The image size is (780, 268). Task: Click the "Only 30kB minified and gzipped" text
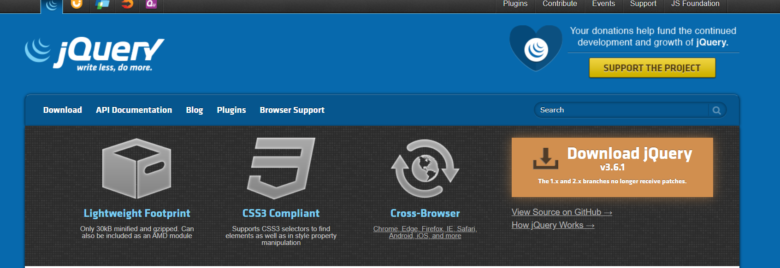pos(137,232)
